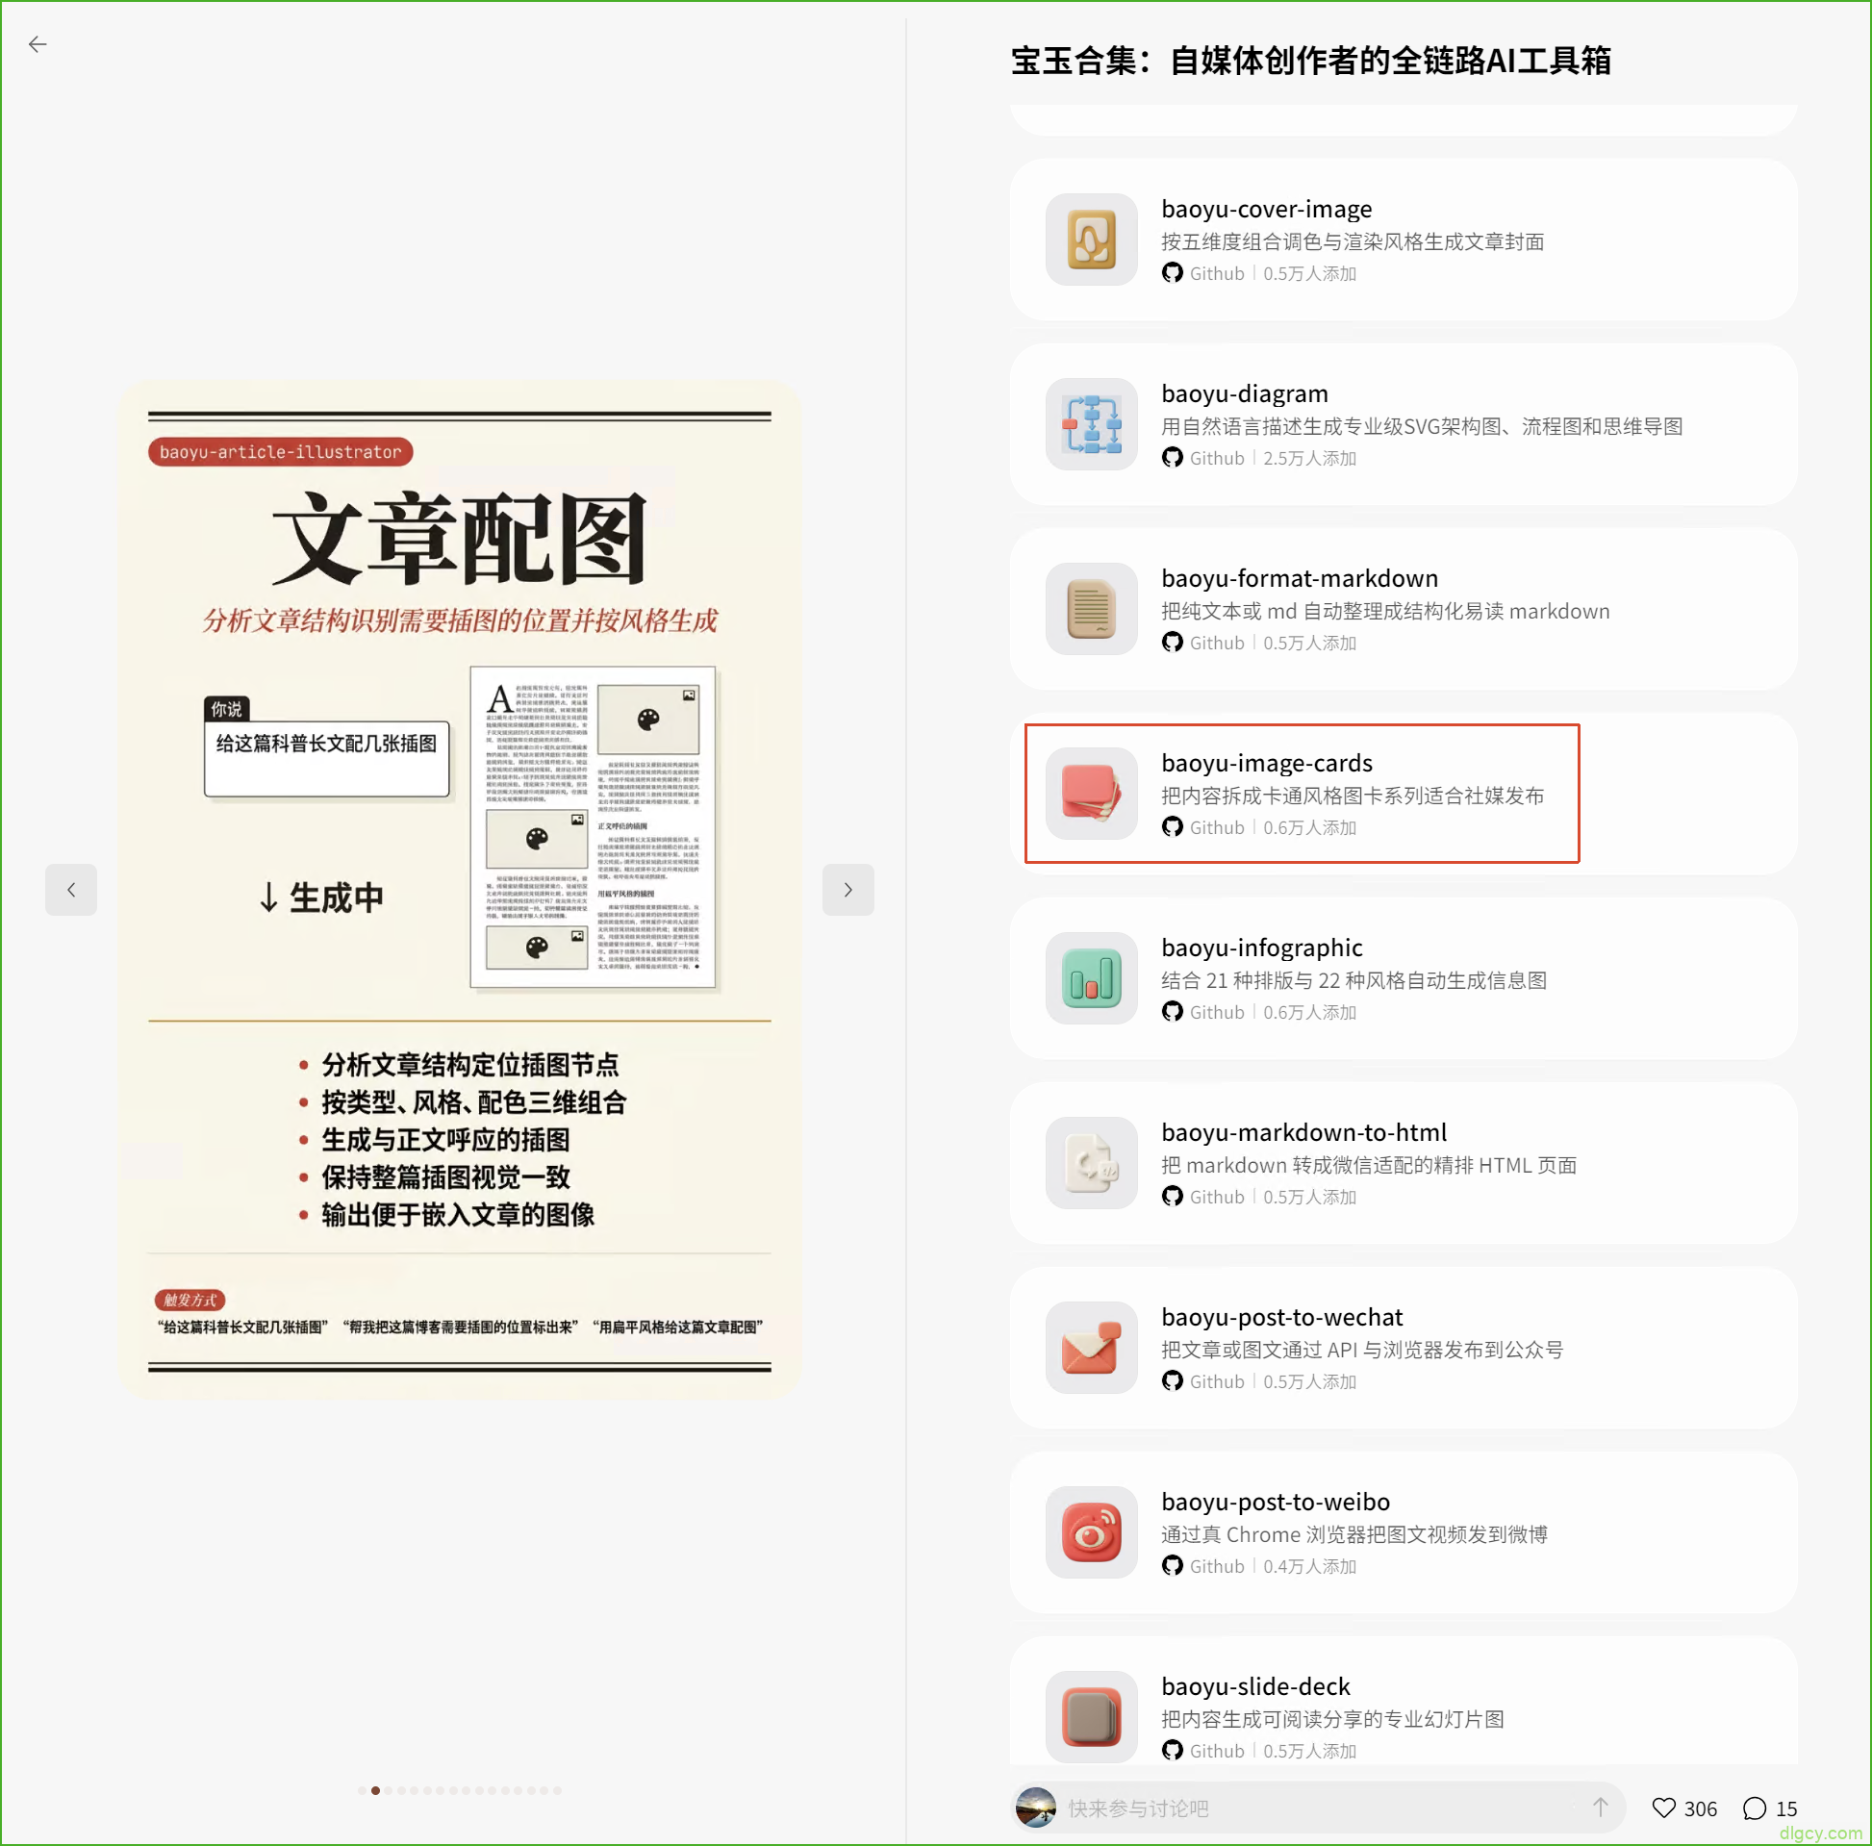Viewport: 1872px width, 1846px height.
Task: Open the baoyu-cover-image app icon
Action: pos(1091,240)
